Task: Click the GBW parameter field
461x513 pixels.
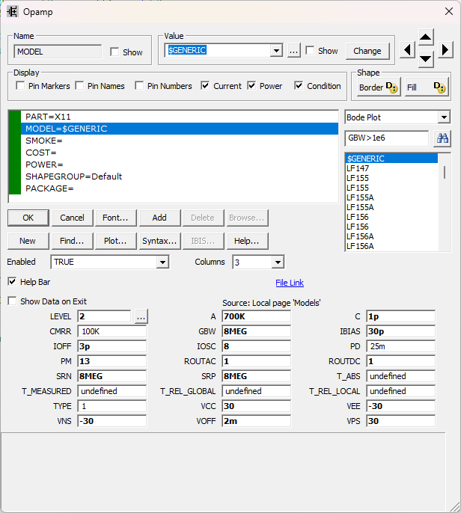Action: pos(257,331)
